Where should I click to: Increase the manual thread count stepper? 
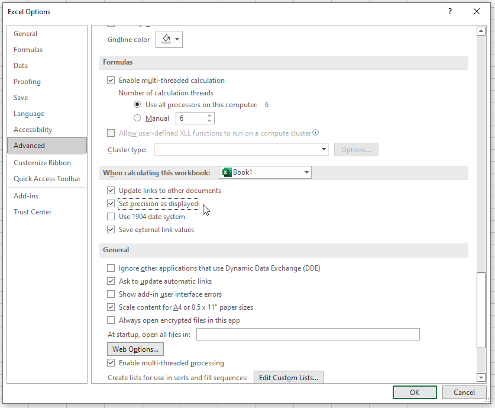(209, 115)
